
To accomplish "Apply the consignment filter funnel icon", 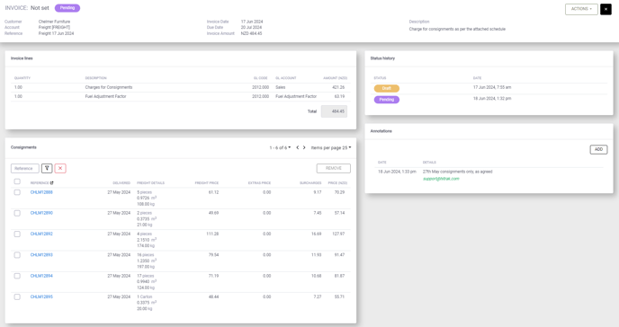I will [47, 169].
